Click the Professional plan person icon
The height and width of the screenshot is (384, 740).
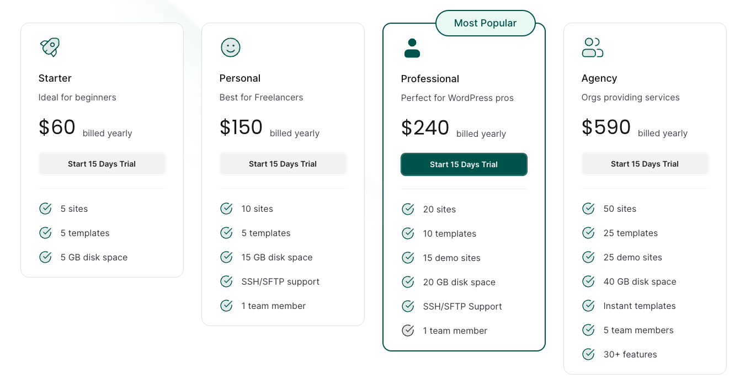[412, 48]
